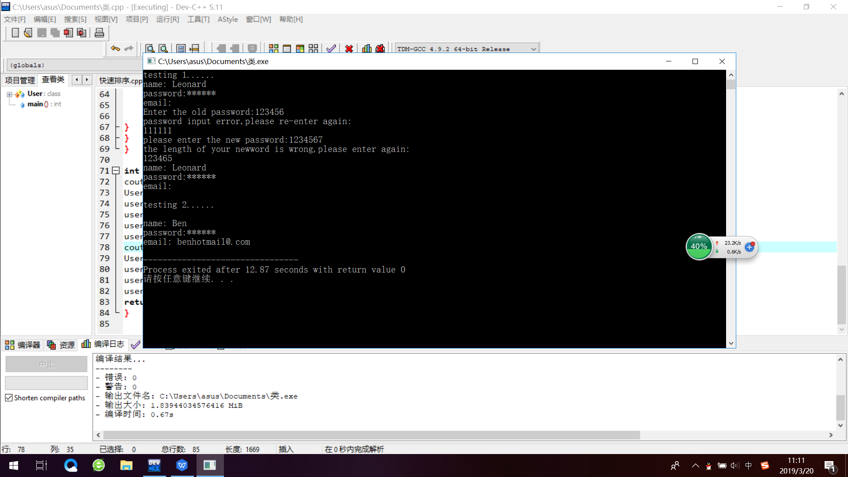Screen dimensions: 848x477
Task: Expand the User class tree node
Action: (x=9, y=94)
